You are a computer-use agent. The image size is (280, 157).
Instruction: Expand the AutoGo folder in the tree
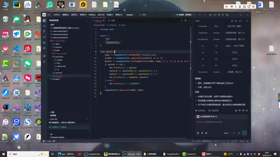(58, 47)
